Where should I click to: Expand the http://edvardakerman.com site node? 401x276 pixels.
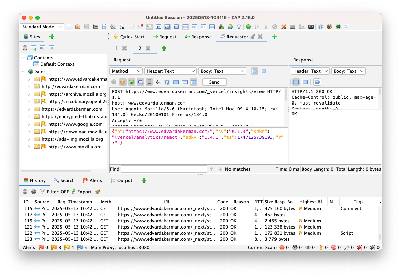(29, 87)
